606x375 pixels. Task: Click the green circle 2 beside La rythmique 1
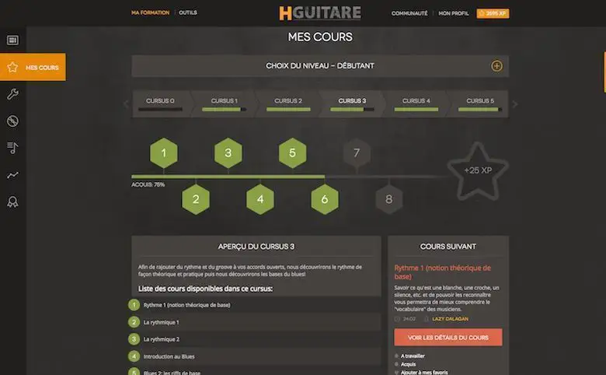(134, 322)
